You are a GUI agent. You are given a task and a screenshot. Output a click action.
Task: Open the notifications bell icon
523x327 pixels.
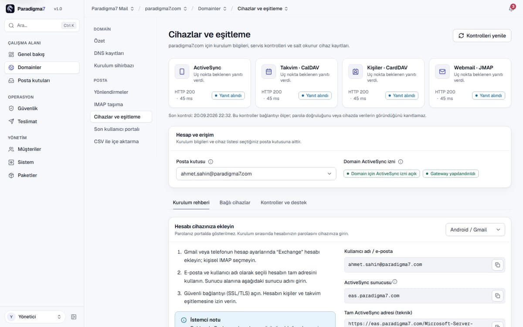(x=511, y=9)
